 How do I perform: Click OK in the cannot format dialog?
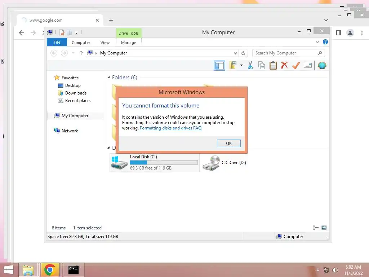click(x=228, y=143)
